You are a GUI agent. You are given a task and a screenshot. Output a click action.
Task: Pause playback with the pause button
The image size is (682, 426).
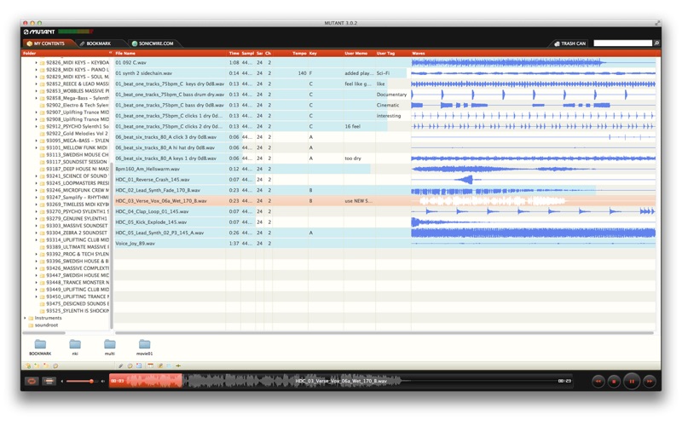632,381
